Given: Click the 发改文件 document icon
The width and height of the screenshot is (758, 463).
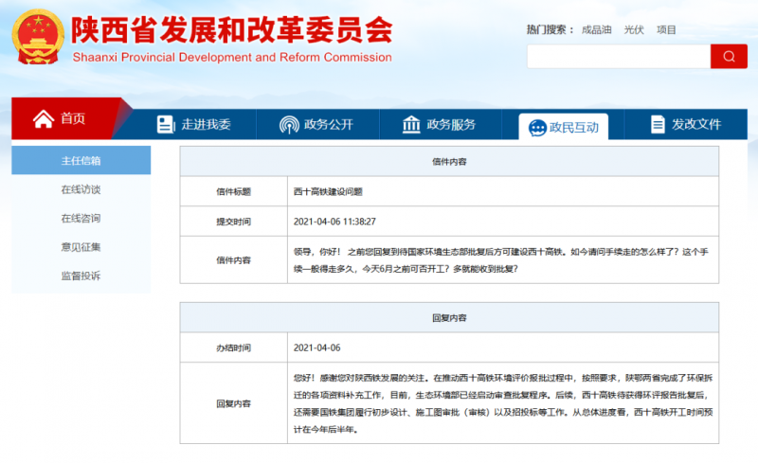Looking at the screenshot, I should [x=658, y=125].
